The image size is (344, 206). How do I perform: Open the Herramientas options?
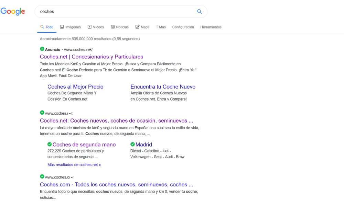[x=211, y=27]
